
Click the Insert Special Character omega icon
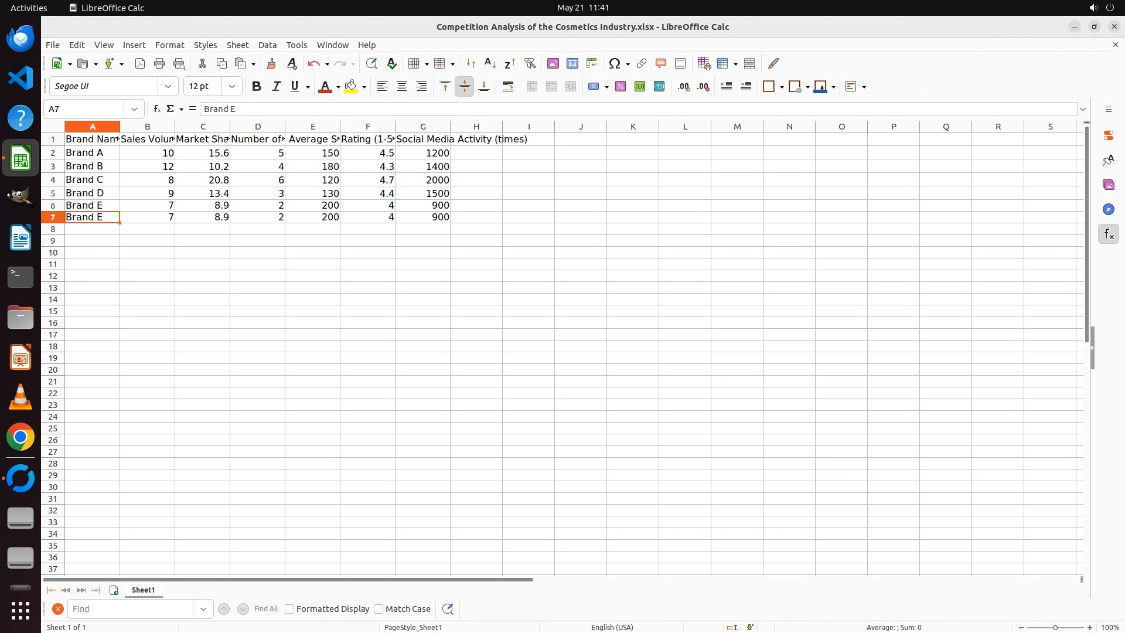tap(614, 63)
